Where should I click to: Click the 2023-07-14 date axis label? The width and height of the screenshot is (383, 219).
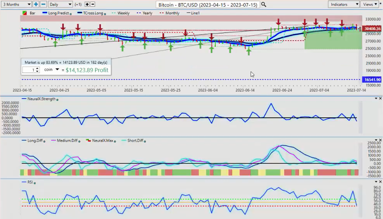coord(357,90)
